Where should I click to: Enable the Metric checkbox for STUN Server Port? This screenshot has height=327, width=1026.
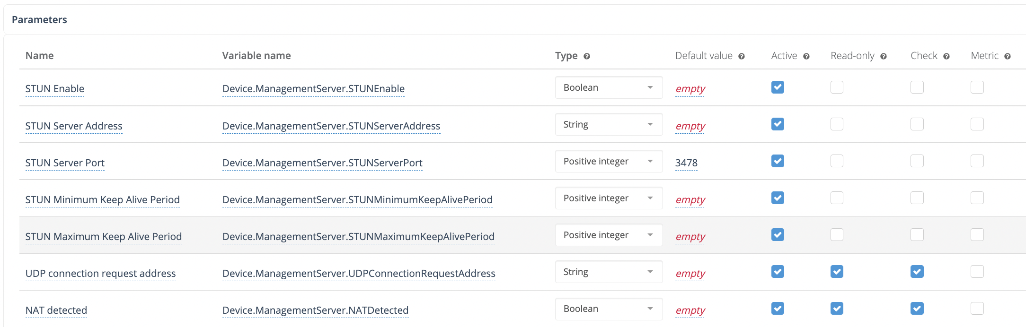pos(977,161)
